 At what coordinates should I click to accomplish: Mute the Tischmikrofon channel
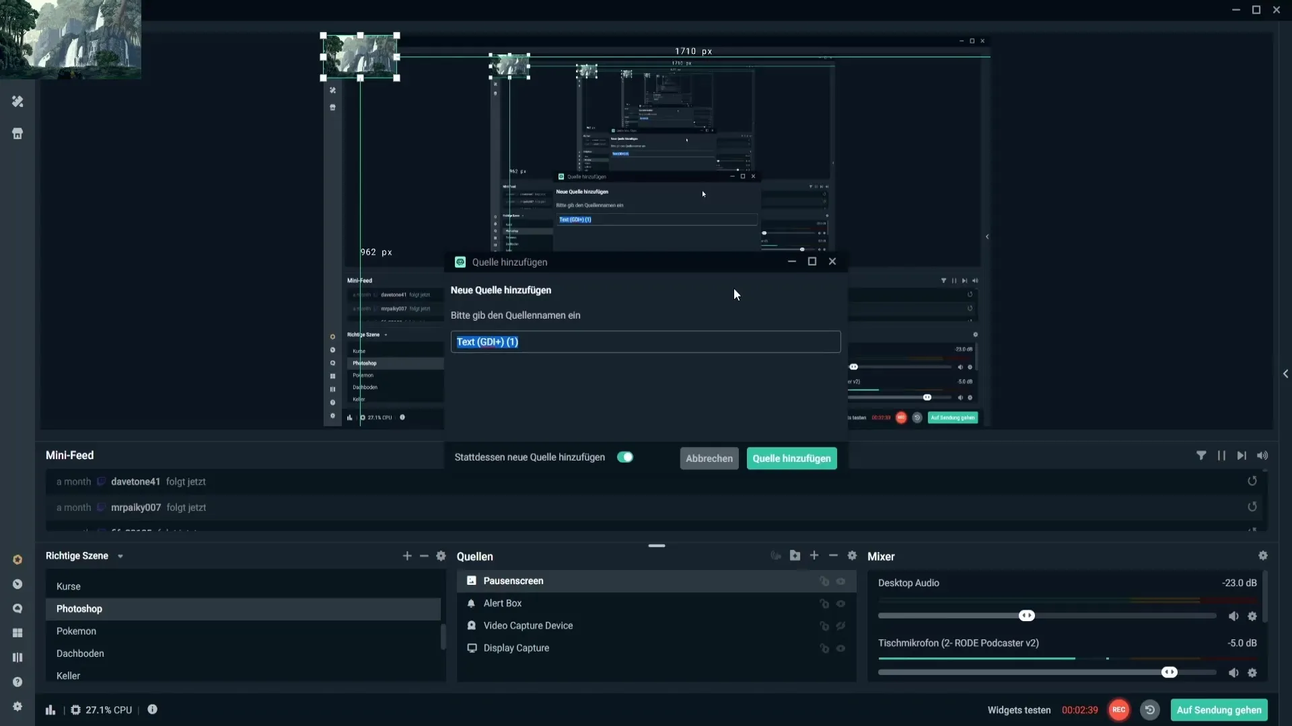click(1233, 673)
